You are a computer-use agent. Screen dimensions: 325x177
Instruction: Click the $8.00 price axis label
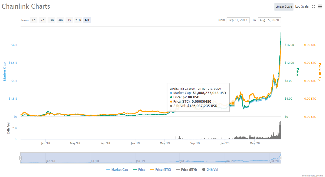click(289, 81)
